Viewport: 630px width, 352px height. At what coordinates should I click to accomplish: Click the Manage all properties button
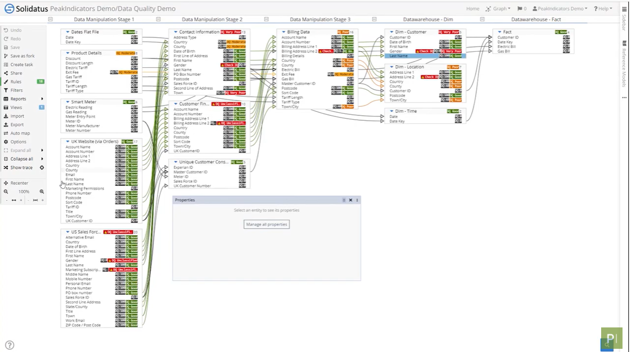(267, 224)
